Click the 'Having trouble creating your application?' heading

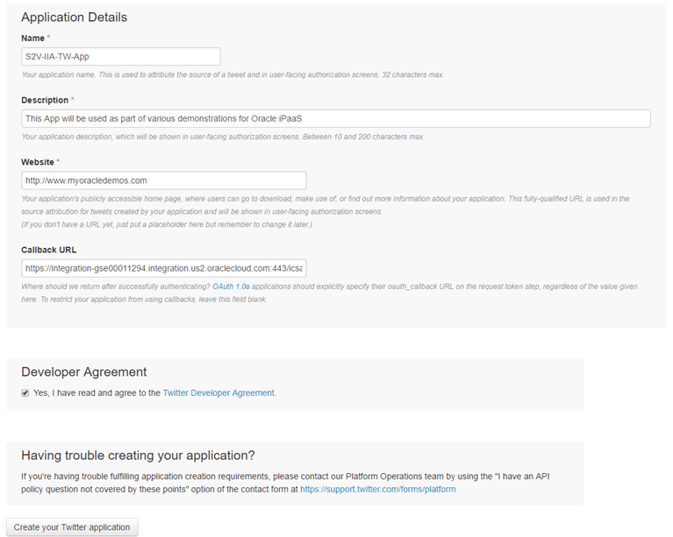pyautogui.click(x=138, y=455)
